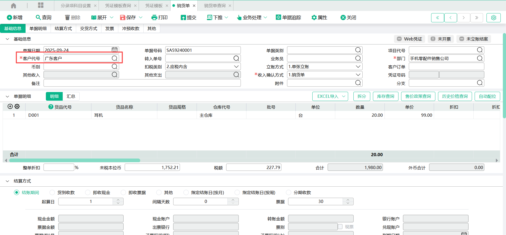
Task: Click the 业务处理 toolbar button
Action: point(249,17)
